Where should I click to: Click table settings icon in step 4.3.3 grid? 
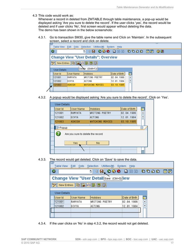pos(145,198)
